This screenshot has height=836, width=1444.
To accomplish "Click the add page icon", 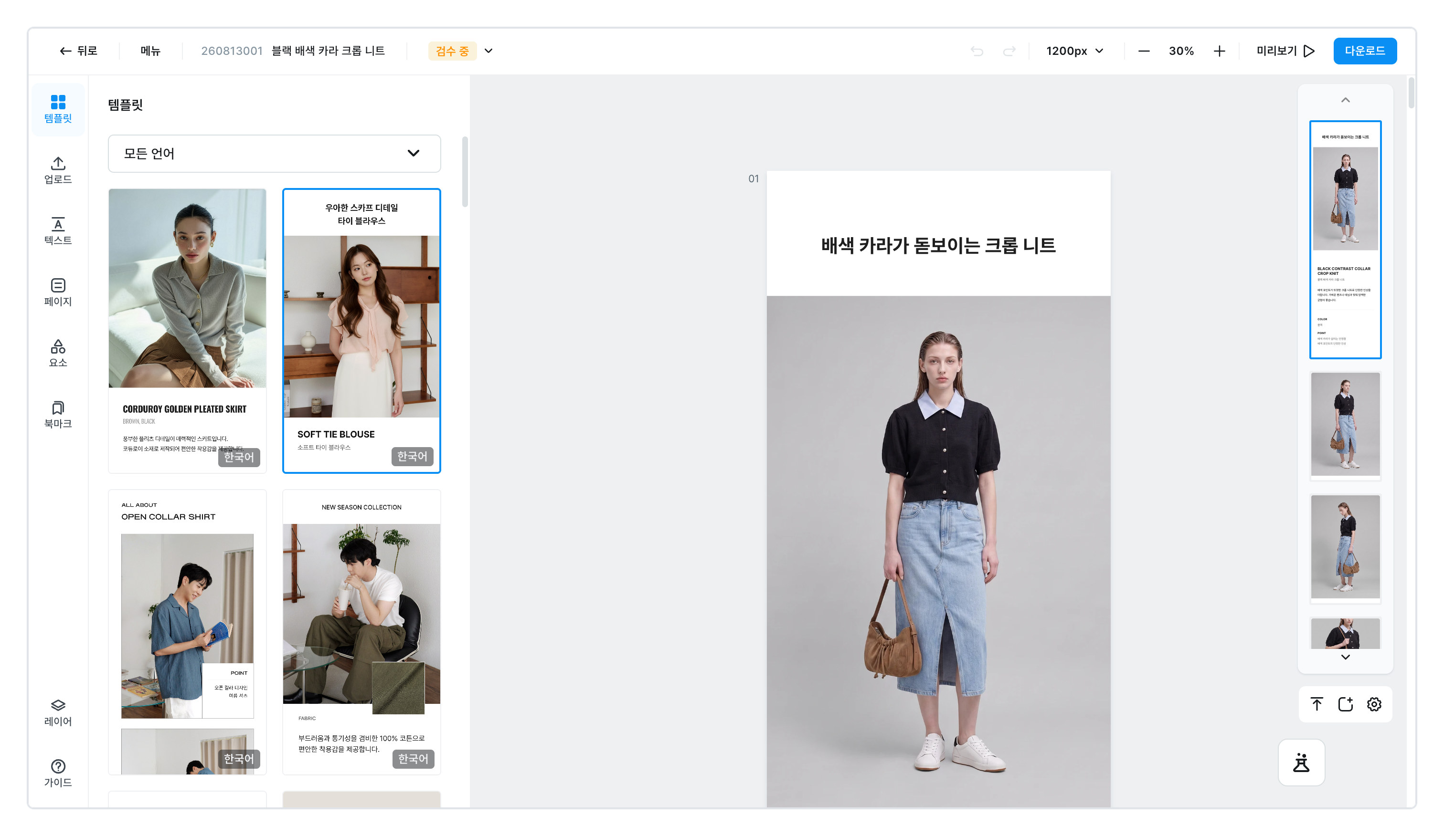I will 1345,704.
